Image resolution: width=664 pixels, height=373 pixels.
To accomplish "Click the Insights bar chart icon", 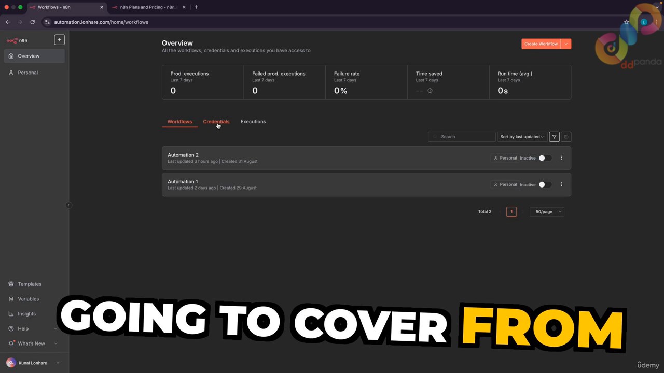I will (11, 313).
